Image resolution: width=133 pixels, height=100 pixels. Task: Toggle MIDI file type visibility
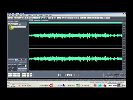[x=9, y=70]
